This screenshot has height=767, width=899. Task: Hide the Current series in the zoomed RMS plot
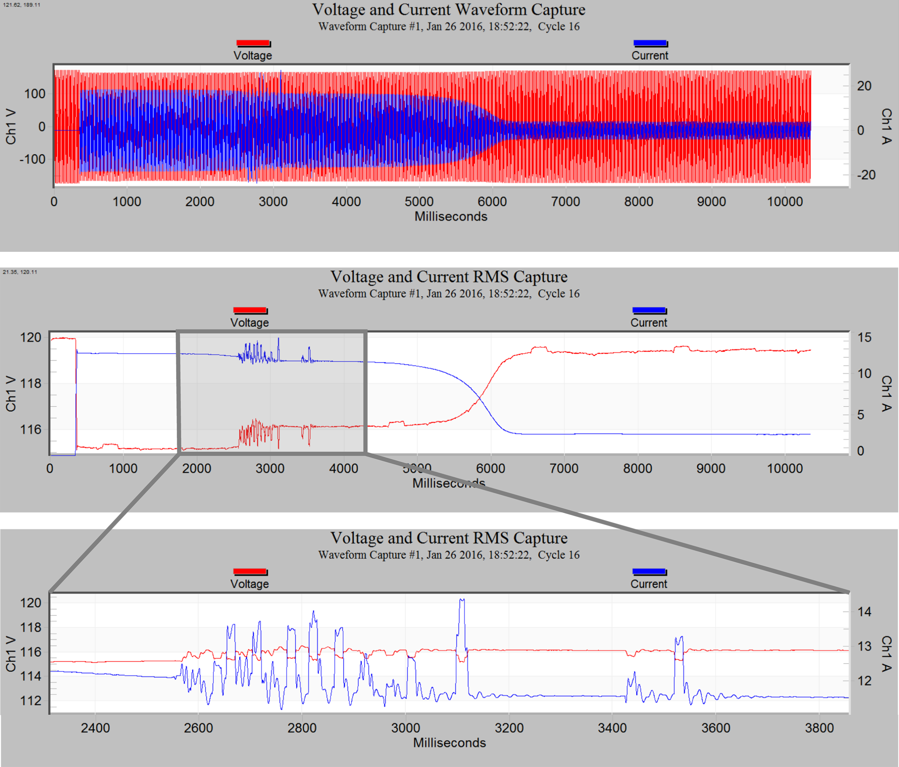[648, 584]
